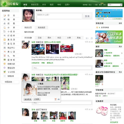This screenshot has height=124, width=124.
Task: Open the 星座运势 horoscope icon
Action: point(5,68)
